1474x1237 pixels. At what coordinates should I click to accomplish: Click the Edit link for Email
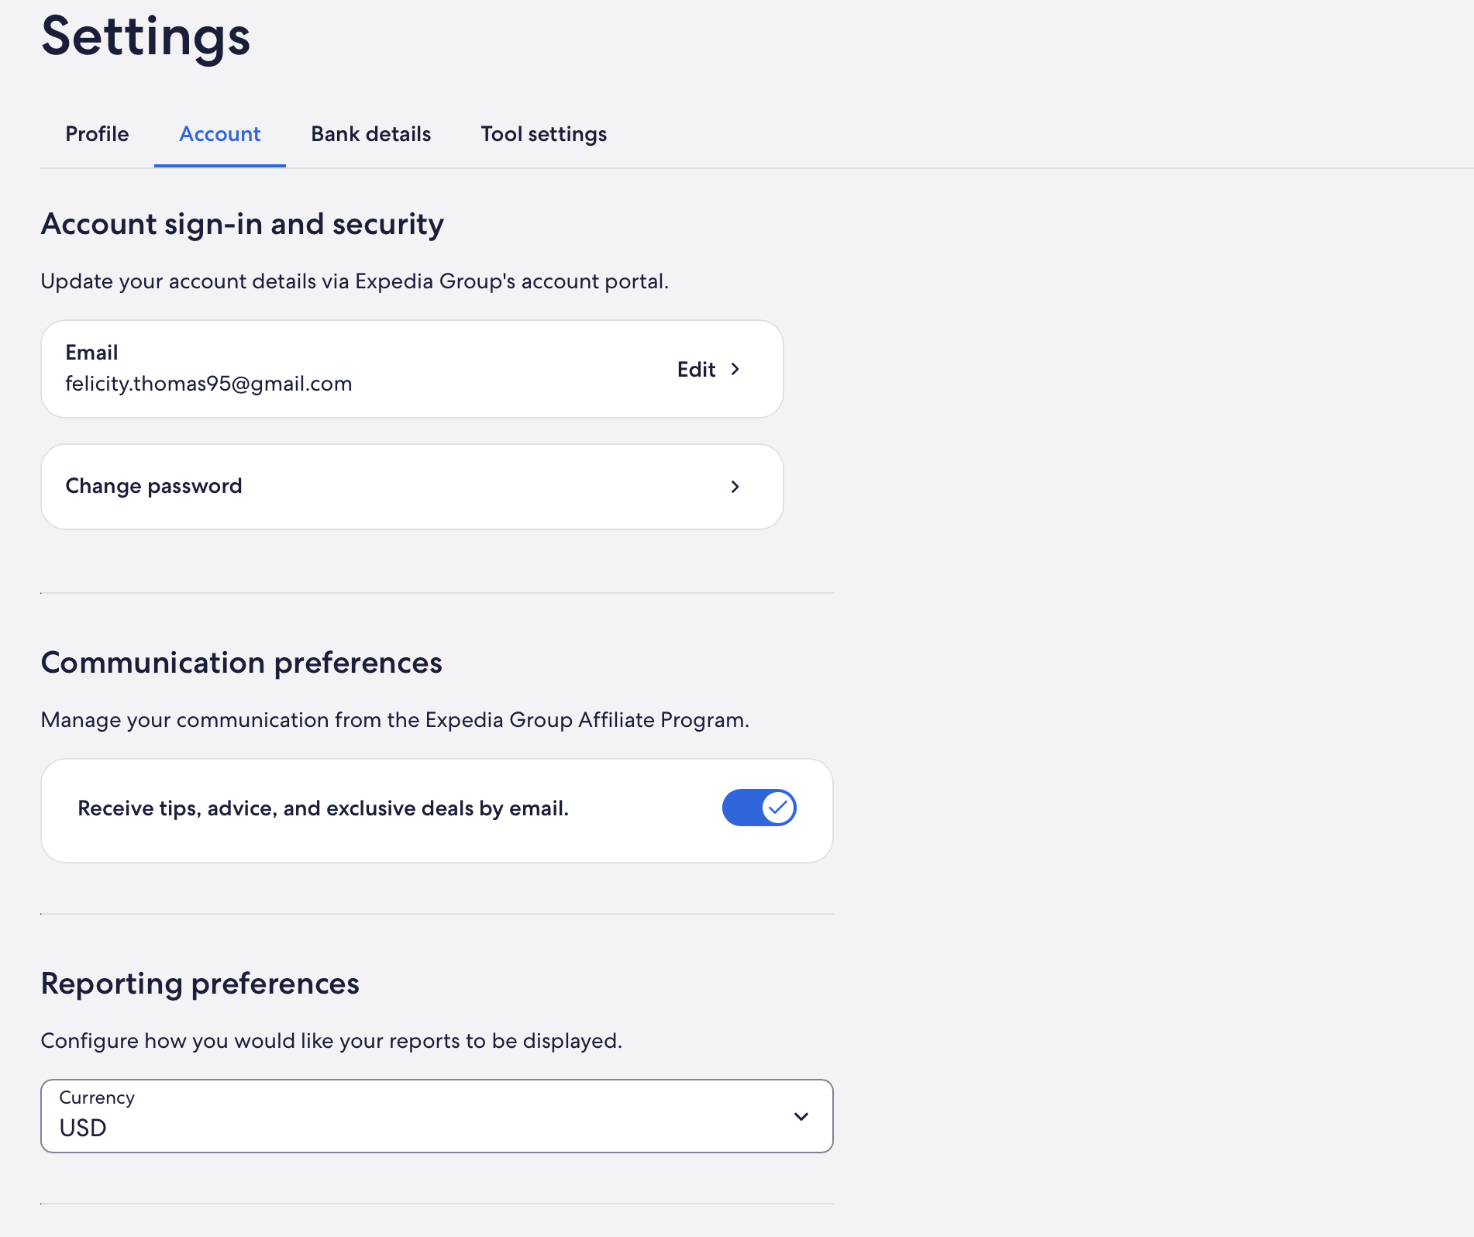696,370
